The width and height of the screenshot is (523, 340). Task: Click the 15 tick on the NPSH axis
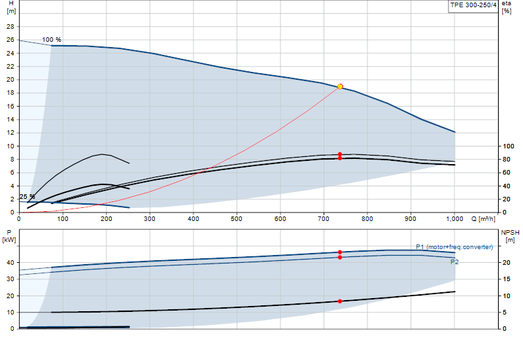point(507,279)
